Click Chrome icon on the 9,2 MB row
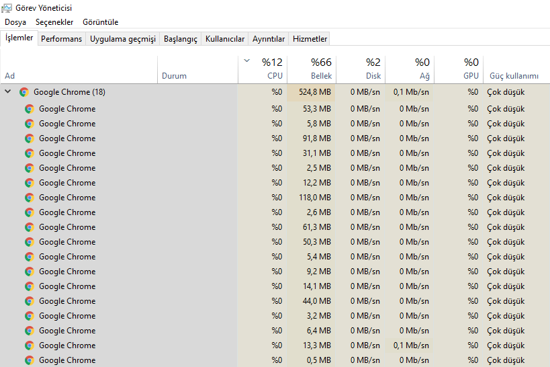The width and height of the screenshot is (550, 367). pyautogui.click(x=30, y=271)
